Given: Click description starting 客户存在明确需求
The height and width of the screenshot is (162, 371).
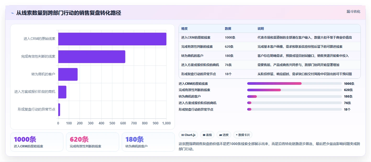Looking at the screenshot, I should coord(303,56).
